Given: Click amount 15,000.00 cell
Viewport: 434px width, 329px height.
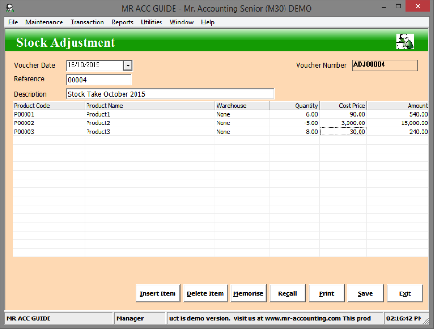Looking at the screenshot, I should (x=398, y=123).
